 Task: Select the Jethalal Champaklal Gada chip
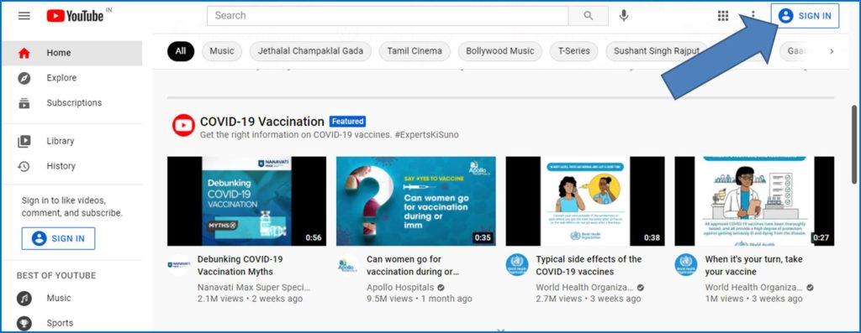(311, 51)
